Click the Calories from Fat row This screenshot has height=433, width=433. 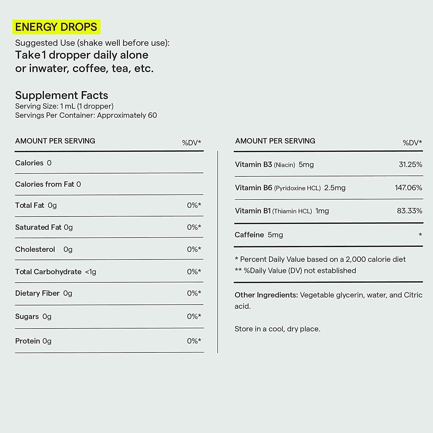(48, 184)
